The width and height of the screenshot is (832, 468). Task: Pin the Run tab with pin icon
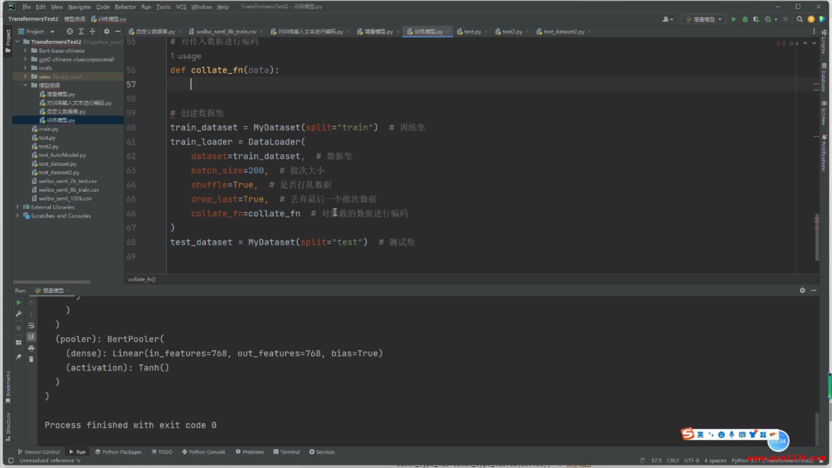[x=19, y=357]
